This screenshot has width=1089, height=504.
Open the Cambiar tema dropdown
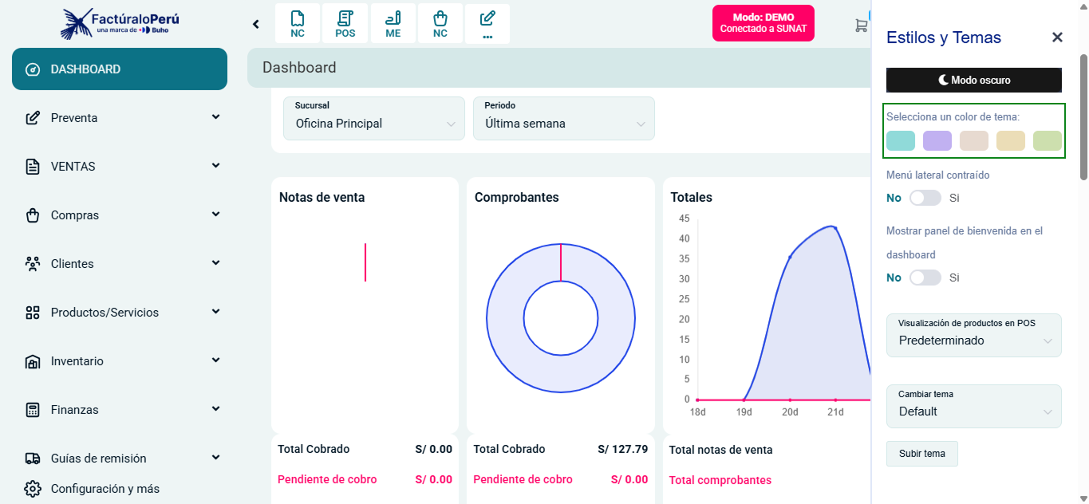973,407
